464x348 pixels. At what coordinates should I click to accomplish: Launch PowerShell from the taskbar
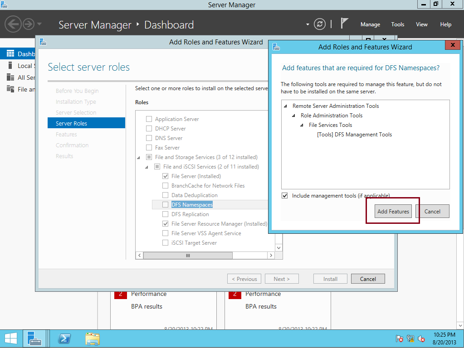point(64,338)
